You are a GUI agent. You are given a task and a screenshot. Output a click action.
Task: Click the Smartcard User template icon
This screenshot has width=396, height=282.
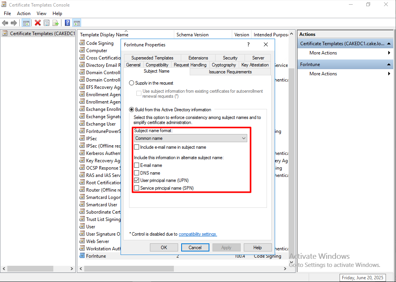[82, 204]
